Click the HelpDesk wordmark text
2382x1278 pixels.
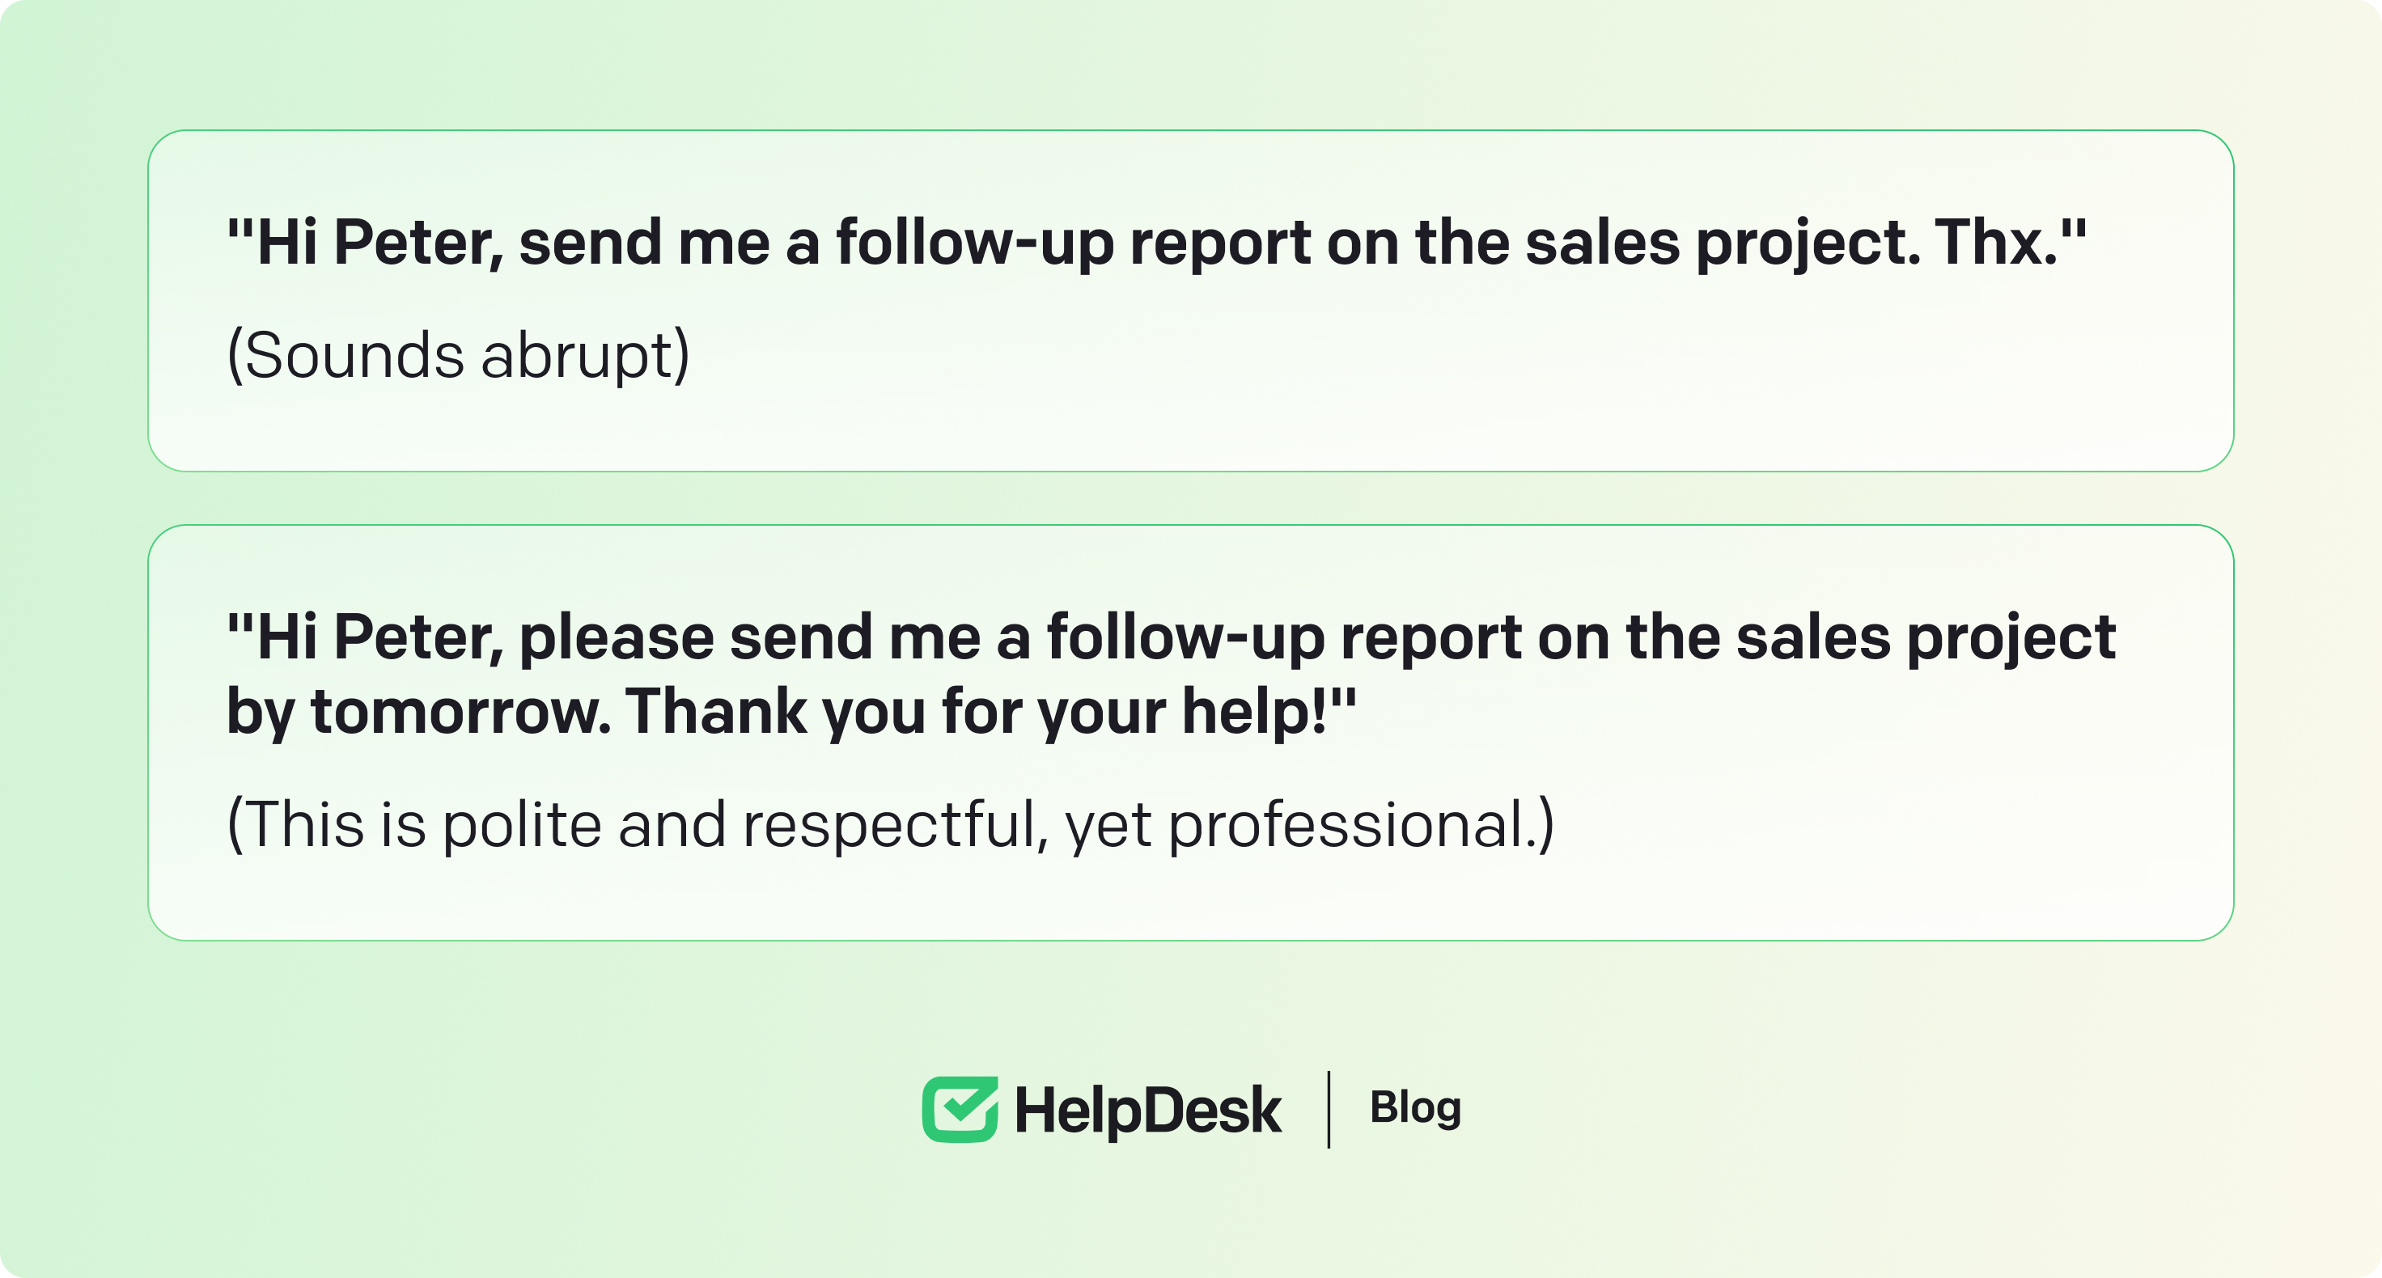click(1147, 1110)
